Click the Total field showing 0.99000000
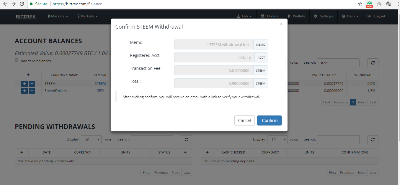 coord(214,83)
